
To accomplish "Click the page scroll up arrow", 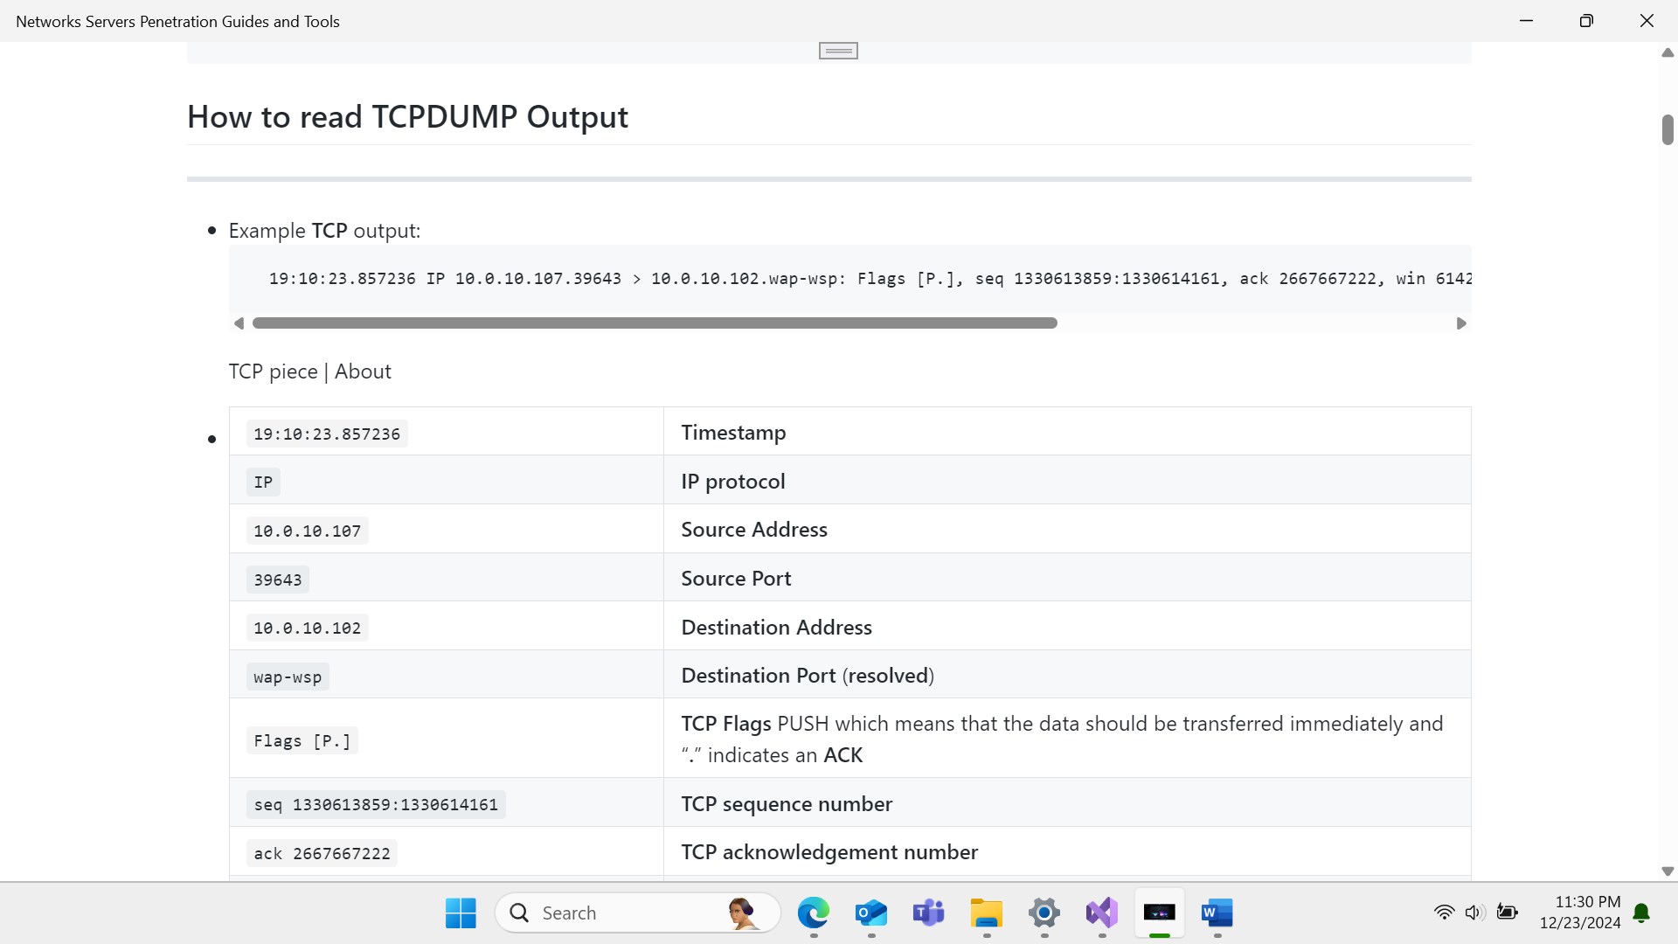I will tap(1668, 53).
